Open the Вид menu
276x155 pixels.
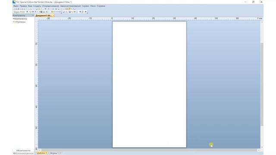tap(30, 6)
